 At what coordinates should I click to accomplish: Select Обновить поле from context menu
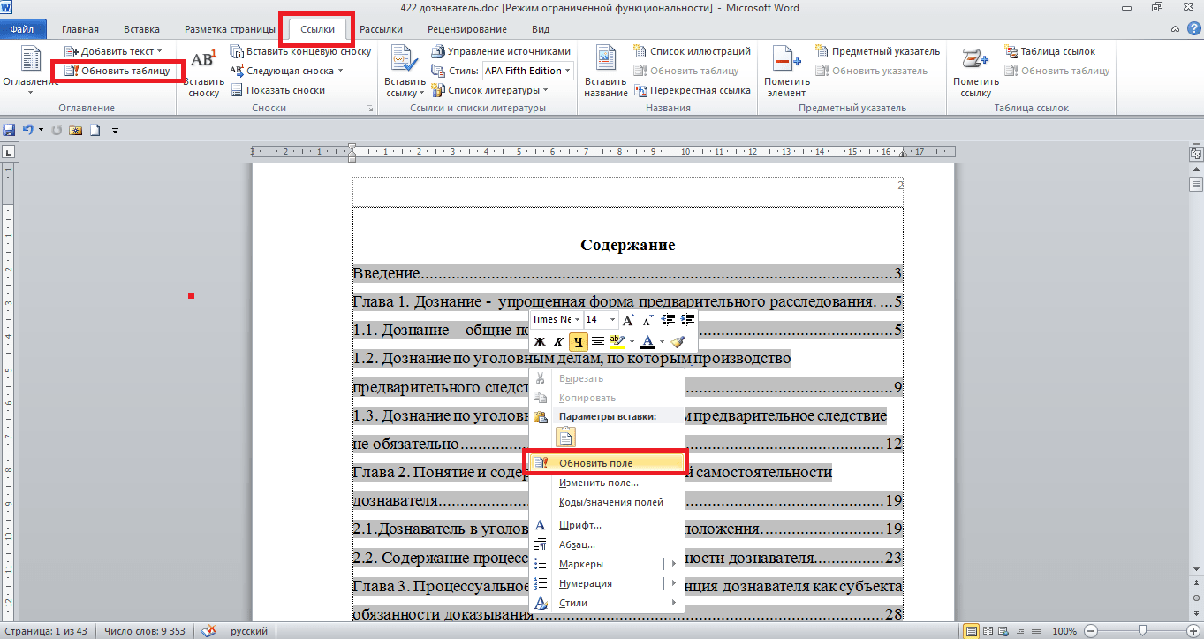coord(595,463)
